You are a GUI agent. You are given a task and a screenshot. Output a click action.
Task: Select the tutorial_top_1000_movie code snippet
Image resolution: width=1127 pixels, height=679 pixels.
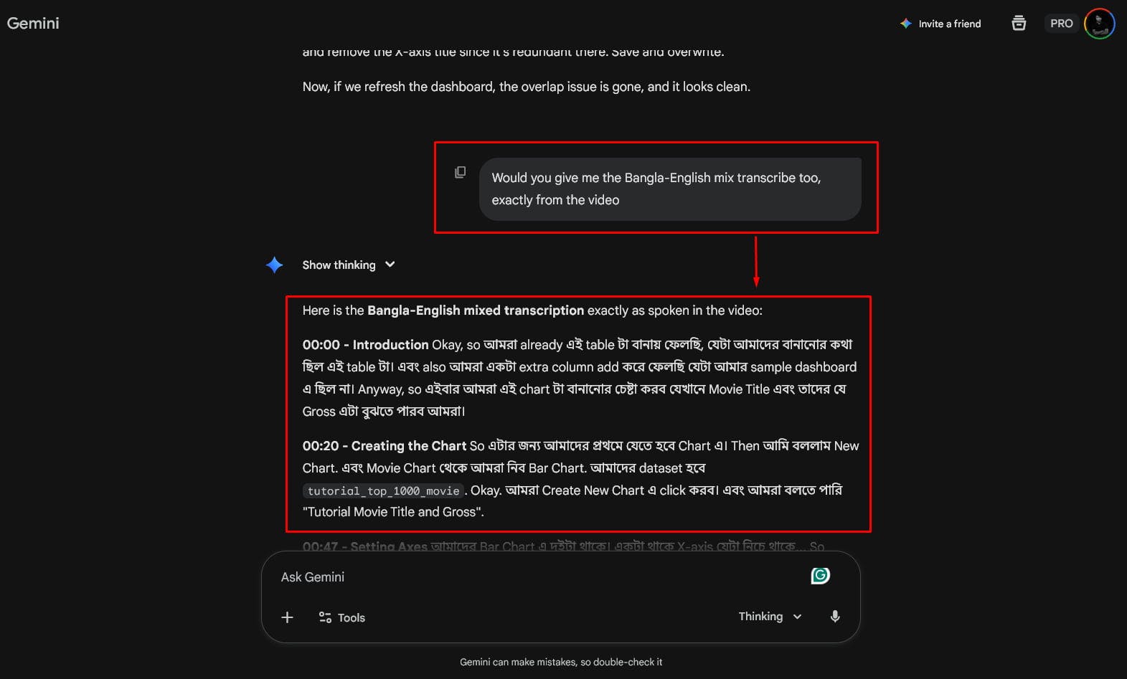pyautogui.click(x=384, y=490)
